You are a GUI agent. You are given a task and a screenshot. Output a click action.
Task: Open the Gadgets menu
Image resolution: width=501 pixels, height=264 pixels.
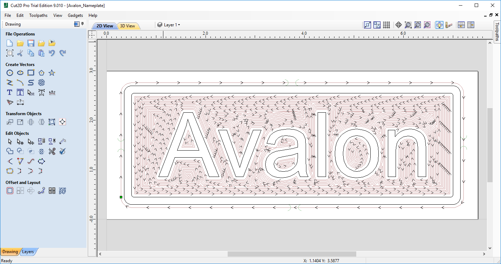(x=76, y=15)
